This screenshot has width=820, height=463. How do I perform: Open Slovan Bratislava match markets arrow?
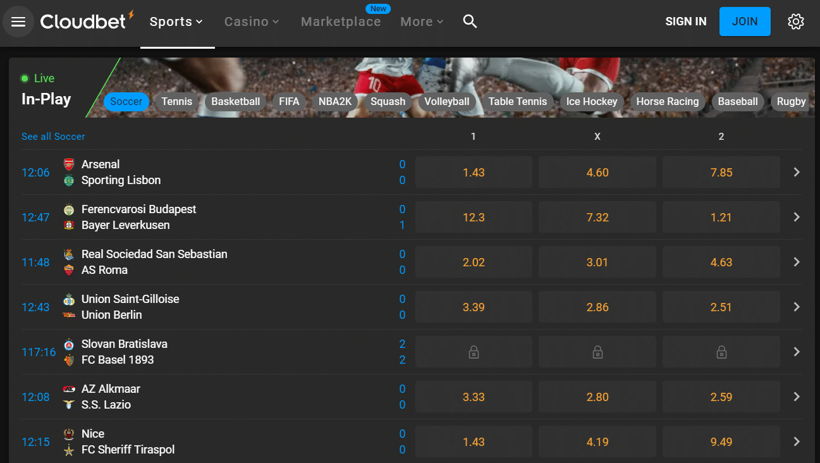pyautogui.click(x=797, y=352)
